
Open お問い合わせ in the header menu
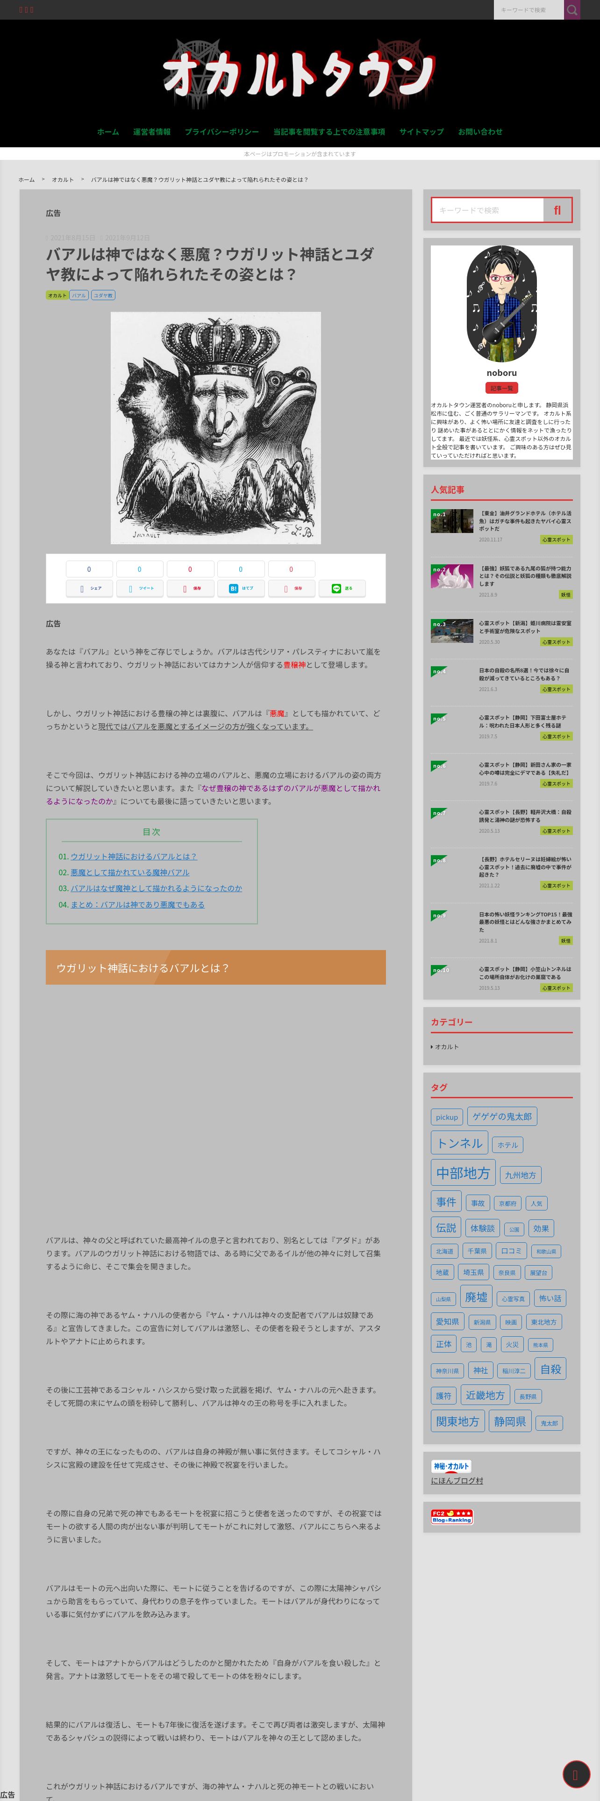point(480,131)
